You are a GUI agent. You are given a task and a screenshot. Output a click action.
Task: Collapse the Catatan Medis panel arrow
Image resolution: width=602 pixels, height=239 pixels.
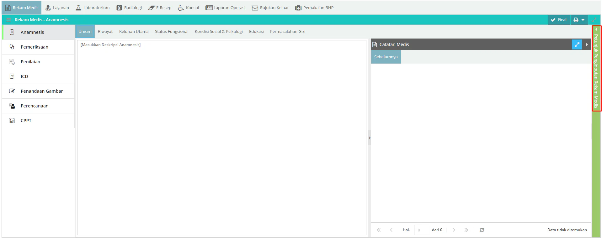(587, 44)
